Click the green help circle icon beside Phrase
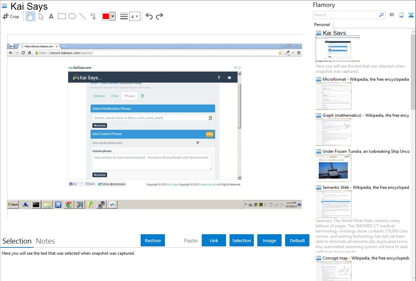416x281 pixels. (x=142, y=96)
